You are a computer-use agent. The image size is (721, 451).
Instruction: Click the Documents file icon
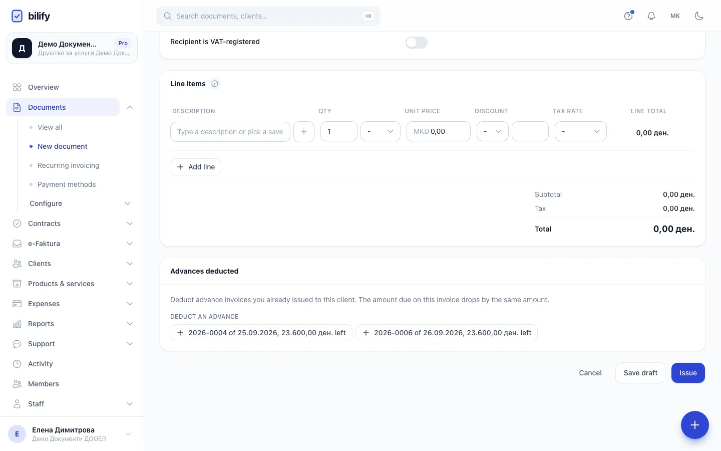coord(17,107)
